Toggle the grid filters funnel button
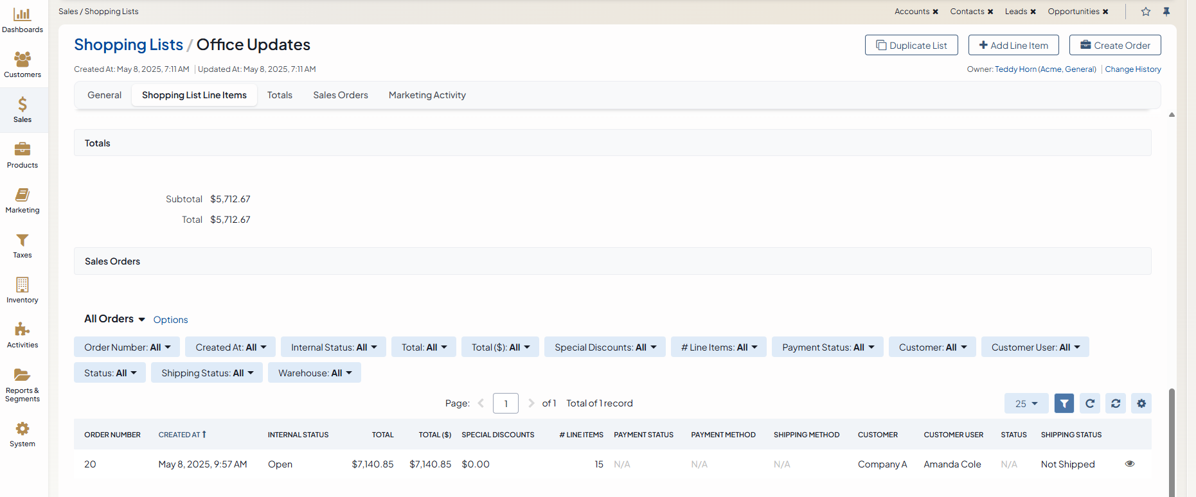The height and width of the screenshot is (497, 1196). click(x=1064, y=403)
